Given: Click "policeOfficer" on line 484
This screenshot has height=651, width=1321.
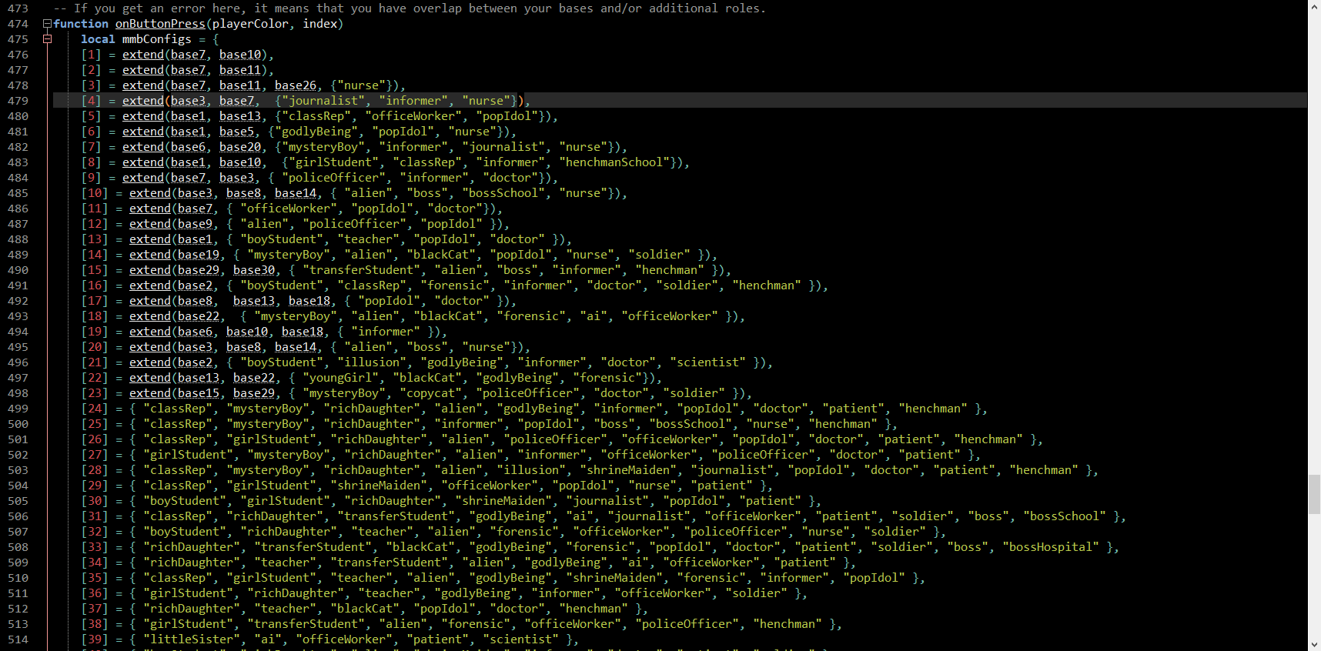Looking at the screenshot, I should 333,178.
